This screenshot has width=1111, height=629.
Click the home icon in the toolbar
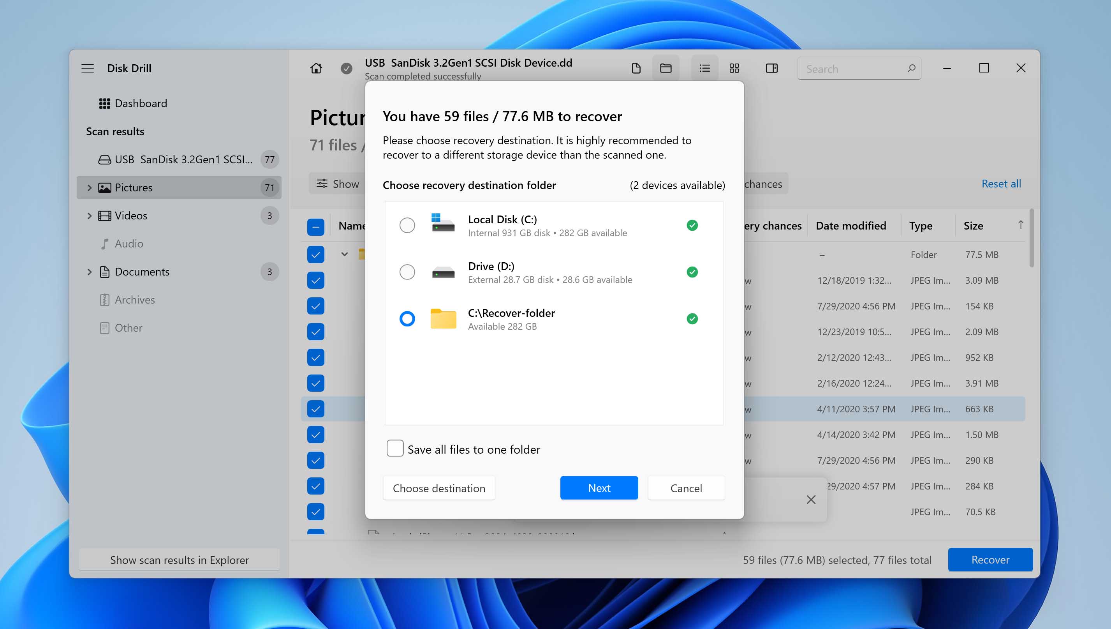pos(316,68)
